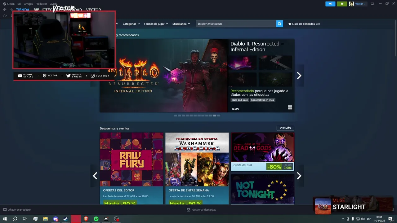Open Windows taskbar search
Screen dimensions: 397x223
(15, 219)
